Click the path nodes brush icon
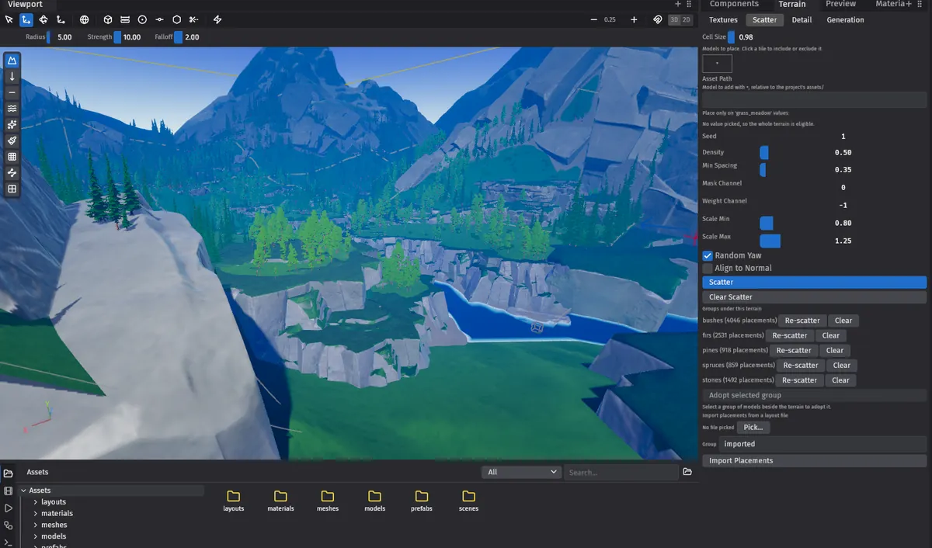 (x=12, y=172)
